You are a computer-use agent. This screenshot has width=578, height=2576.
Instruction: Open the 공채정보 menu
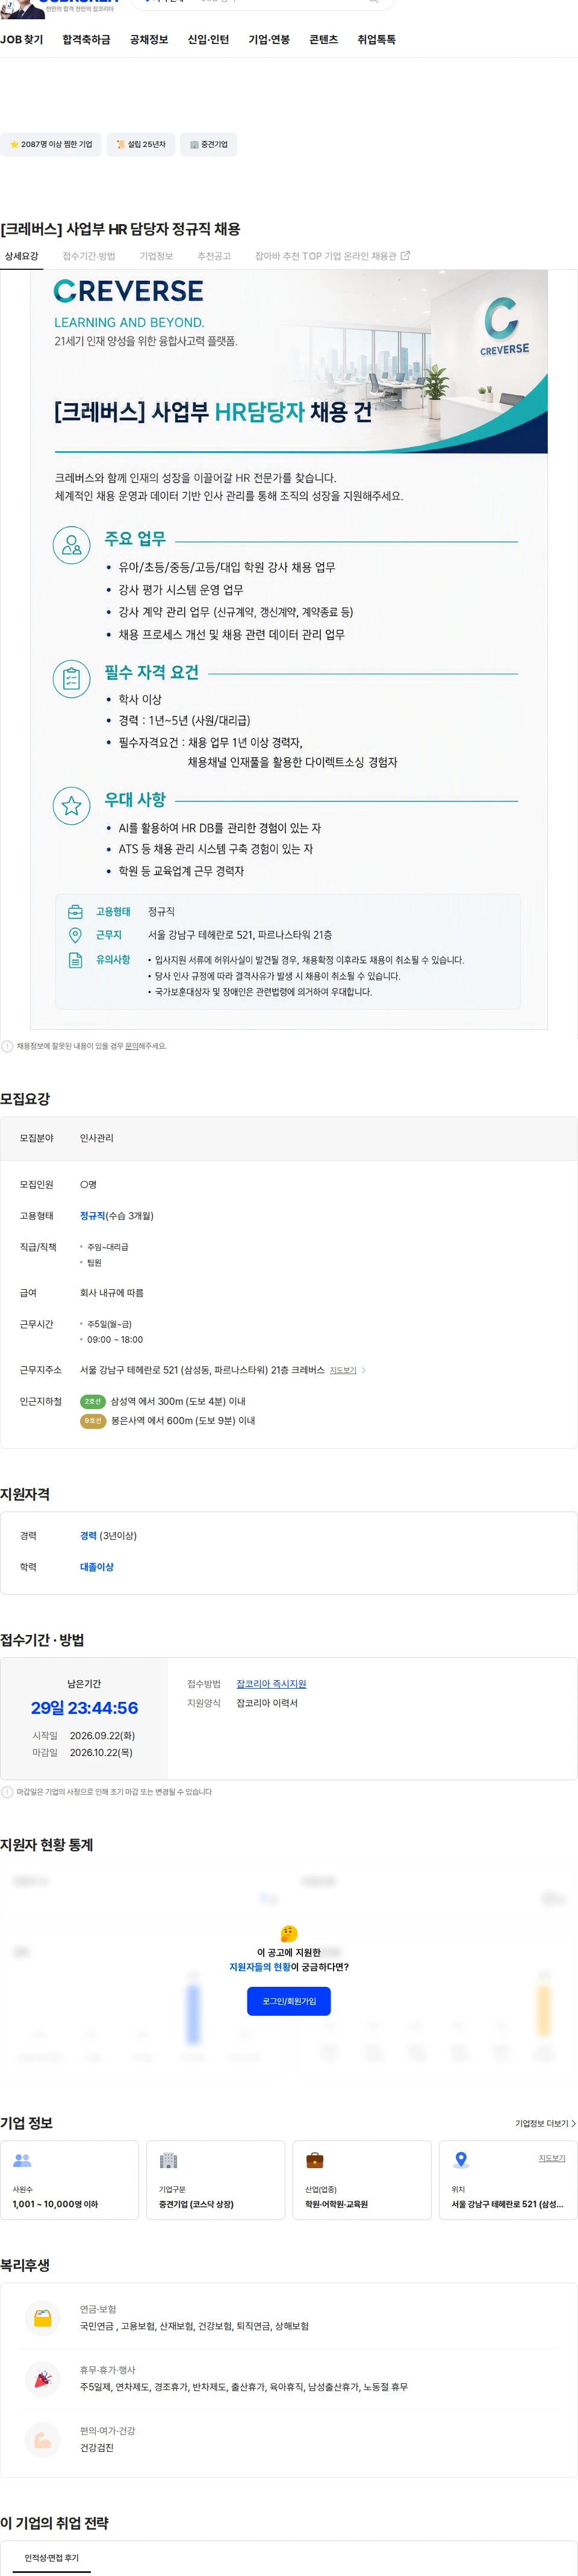click(x=149, y=40)
